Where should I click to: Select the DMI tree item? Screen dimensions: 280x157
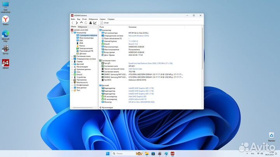point(81,41)
